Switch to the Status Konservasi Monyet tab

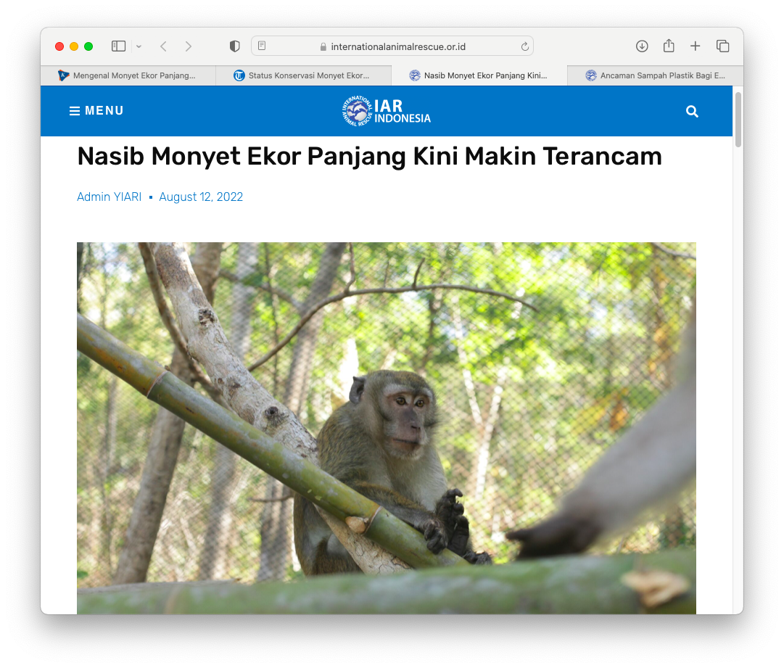(x=303, y=75)
